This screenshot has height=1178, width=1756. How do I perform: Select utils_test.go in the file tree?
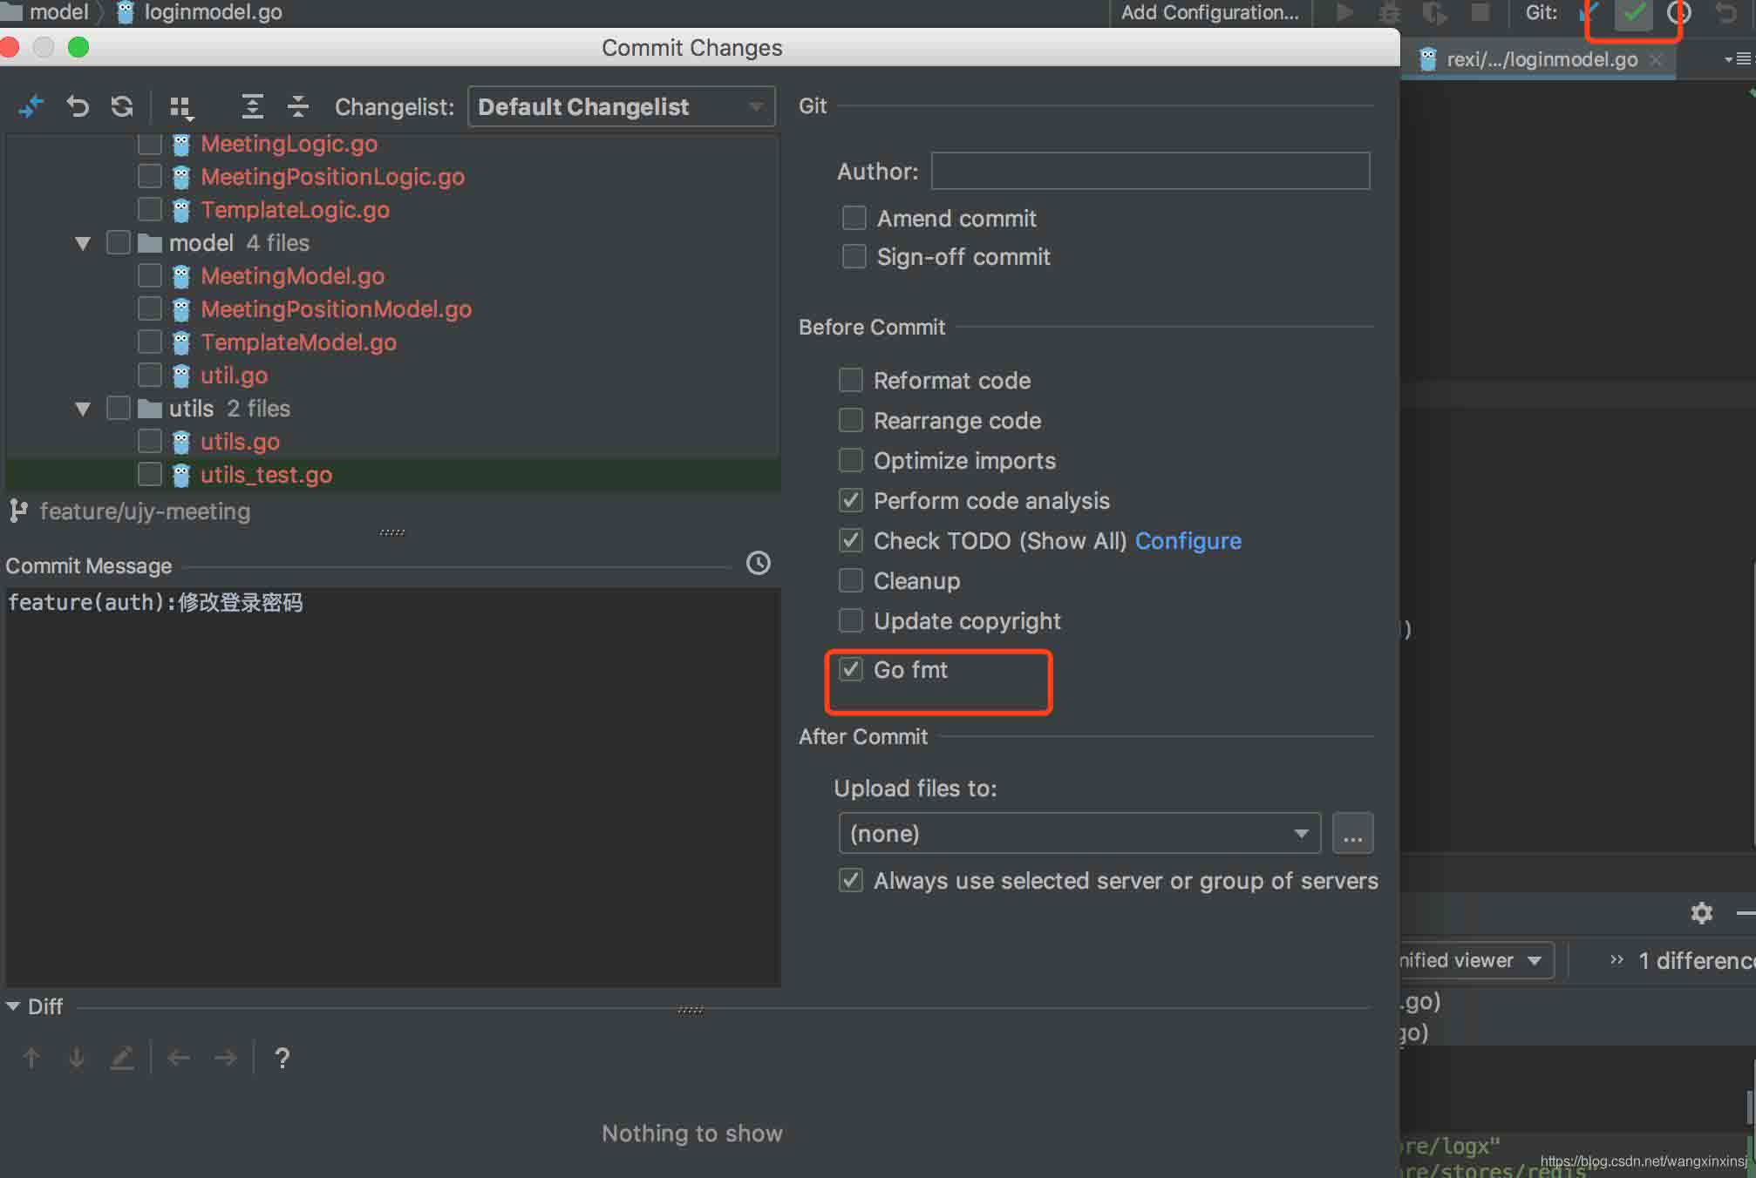pos(266,475)
